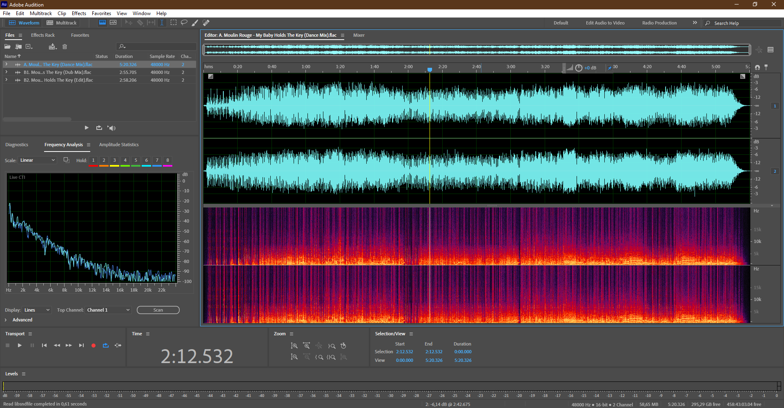Click the Rewind button

tap(57, 346)
